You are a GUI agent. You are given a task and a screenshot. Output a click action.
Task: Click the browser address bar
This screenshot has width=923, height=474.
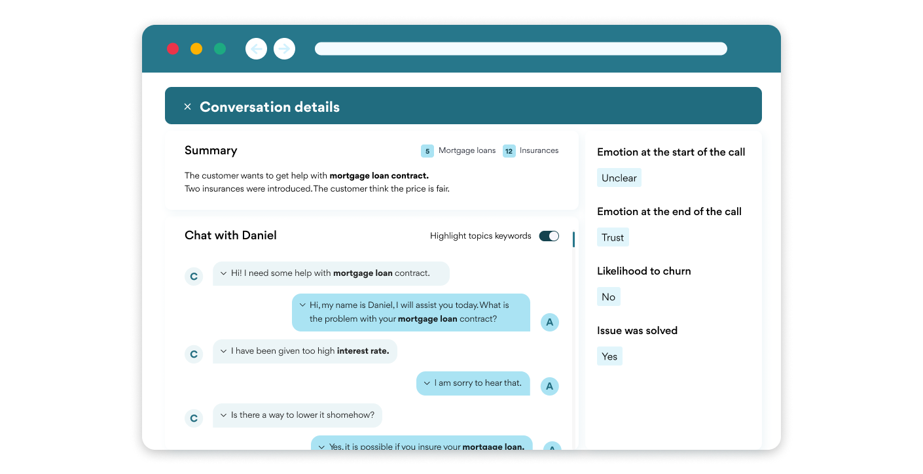click(521, 48)
